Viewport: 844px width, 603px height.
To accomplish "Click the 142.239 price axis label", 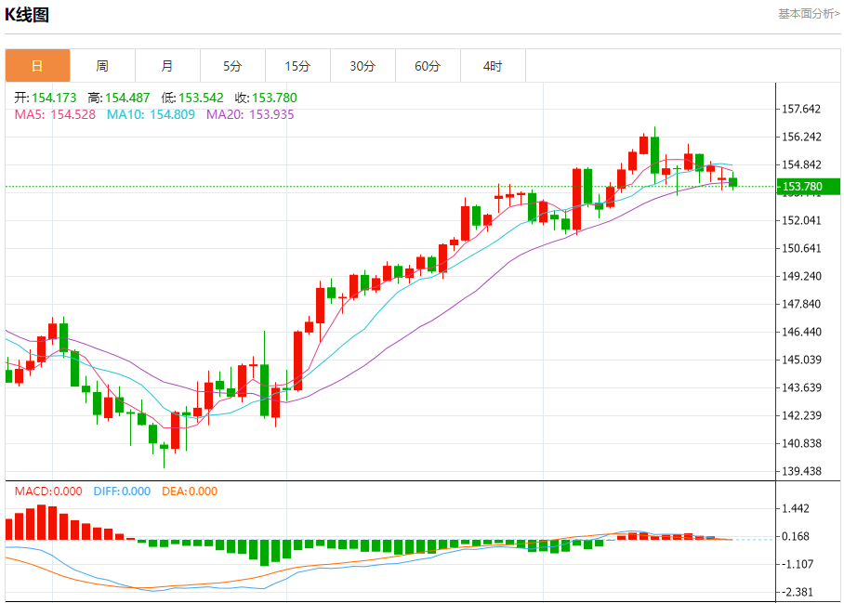I will tap(801, 415).
